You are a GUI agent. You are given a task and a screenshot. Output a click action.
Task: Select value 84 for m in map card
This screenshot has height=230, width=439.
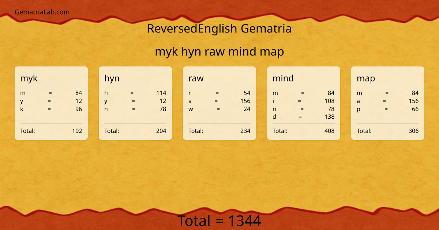tap(415, 93)
